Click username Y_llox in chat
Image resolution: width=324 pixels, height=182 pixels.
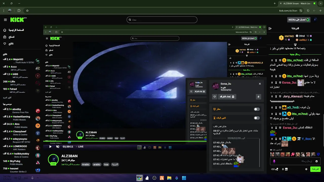306,139
